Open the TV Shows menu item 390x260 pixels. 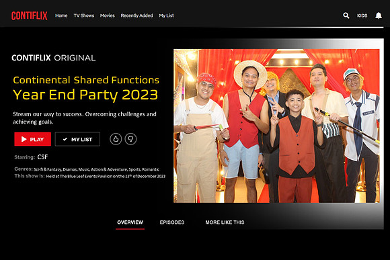pos(84,15)
